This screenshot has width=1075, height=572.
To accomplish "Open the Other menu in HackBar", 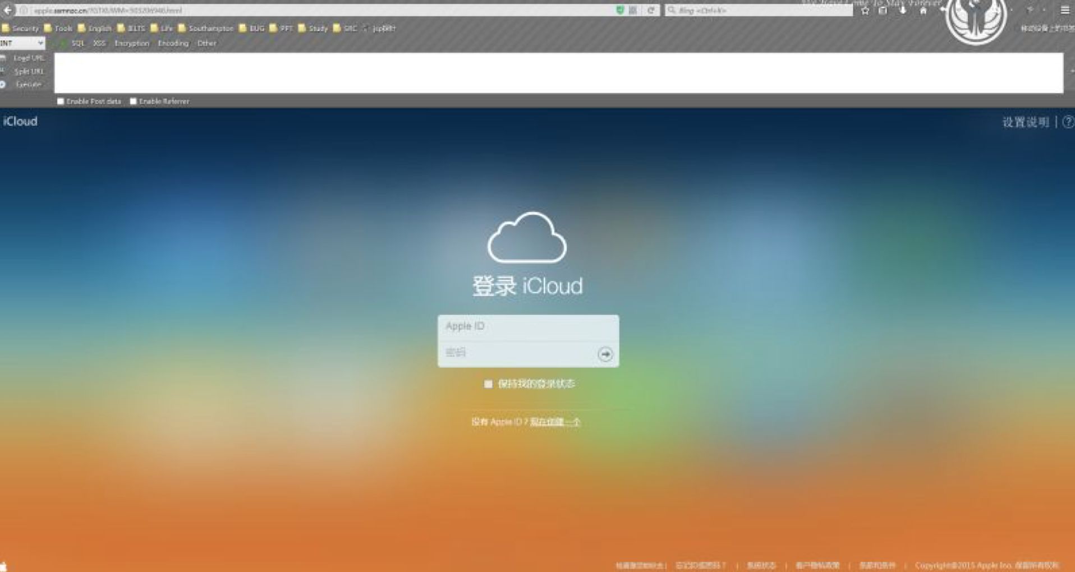I will point(206,43).
